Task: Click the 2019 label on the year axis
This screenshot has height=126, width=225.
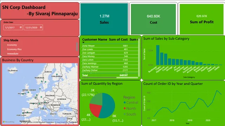Action: [x=190, y=120]
